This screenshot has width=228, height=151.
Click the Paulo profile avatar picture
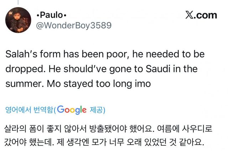coord(18,20)
